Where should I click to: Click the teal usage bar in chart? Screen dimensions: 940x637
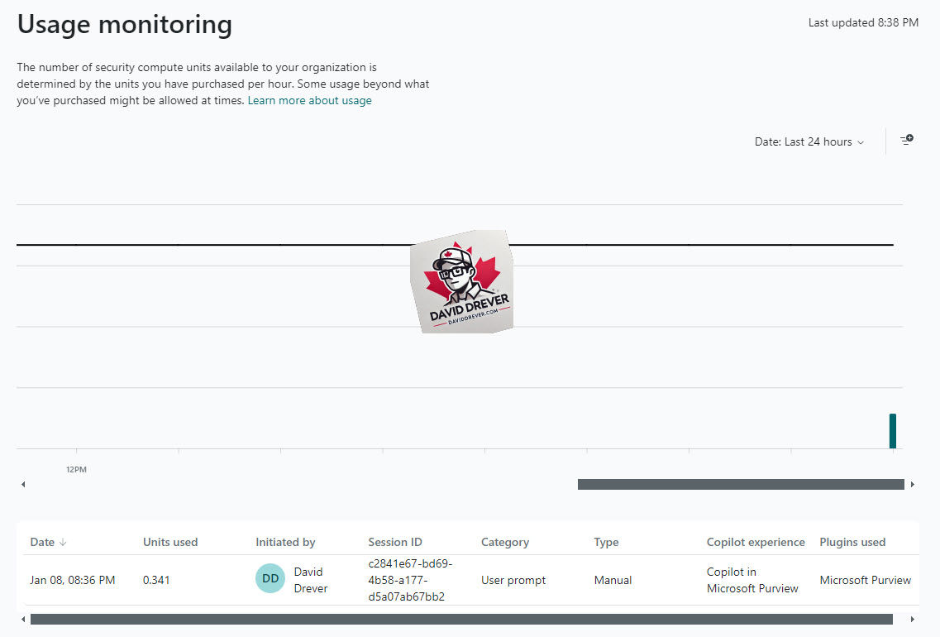893,431
